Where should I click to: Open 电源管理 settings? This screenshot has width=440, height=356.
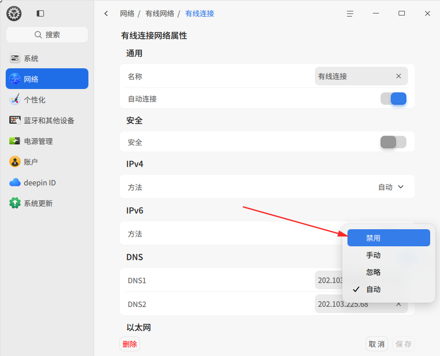coord(47,141)
